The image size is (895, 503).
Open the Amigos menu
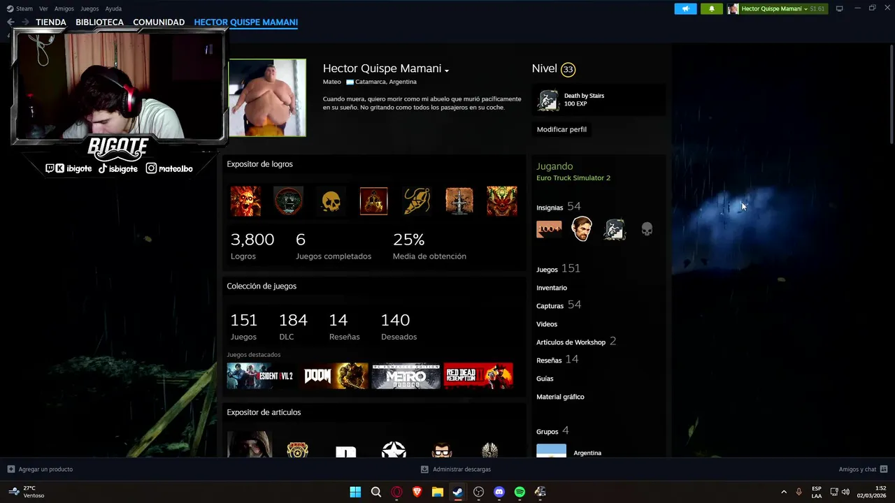[64, 9]
